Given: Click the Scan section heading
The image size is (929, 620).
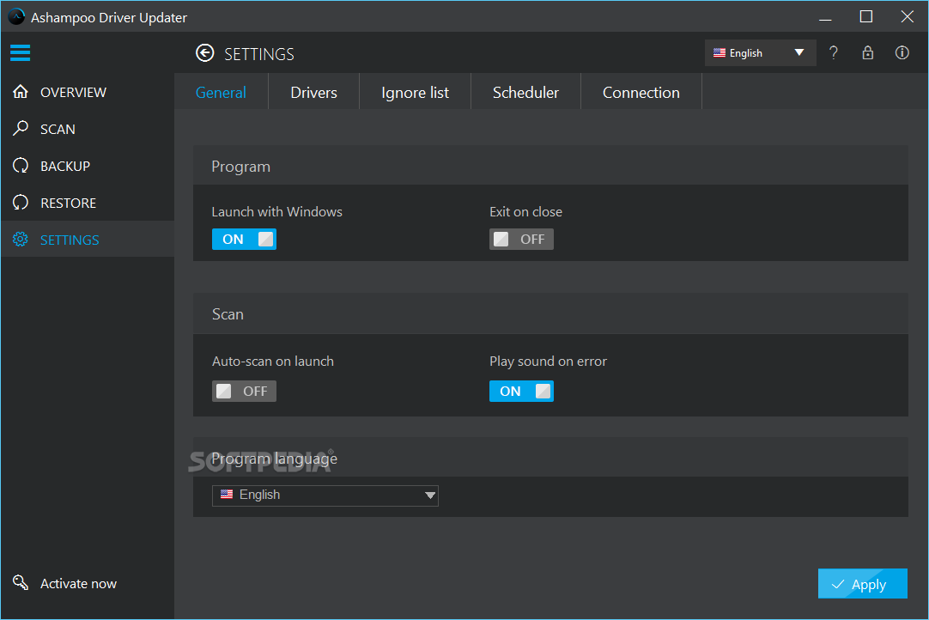Looking at the screenshot, I should point(228,314).
